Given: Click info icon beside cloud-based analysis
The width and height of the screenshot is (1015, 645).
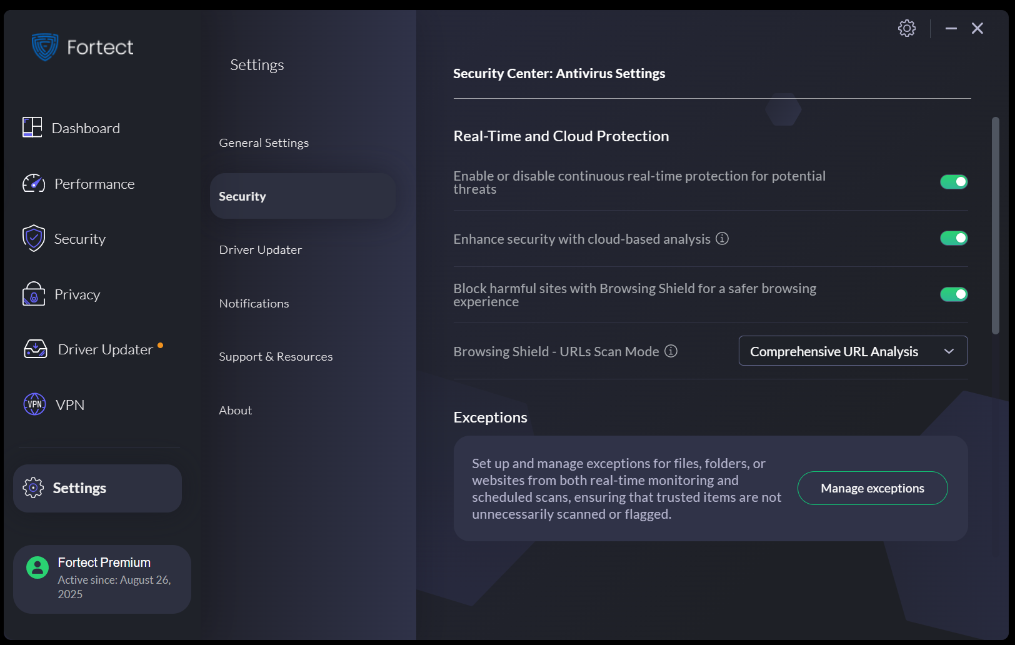Looking at the screenshot, I should pyautogui.click(x=722, y=239).
